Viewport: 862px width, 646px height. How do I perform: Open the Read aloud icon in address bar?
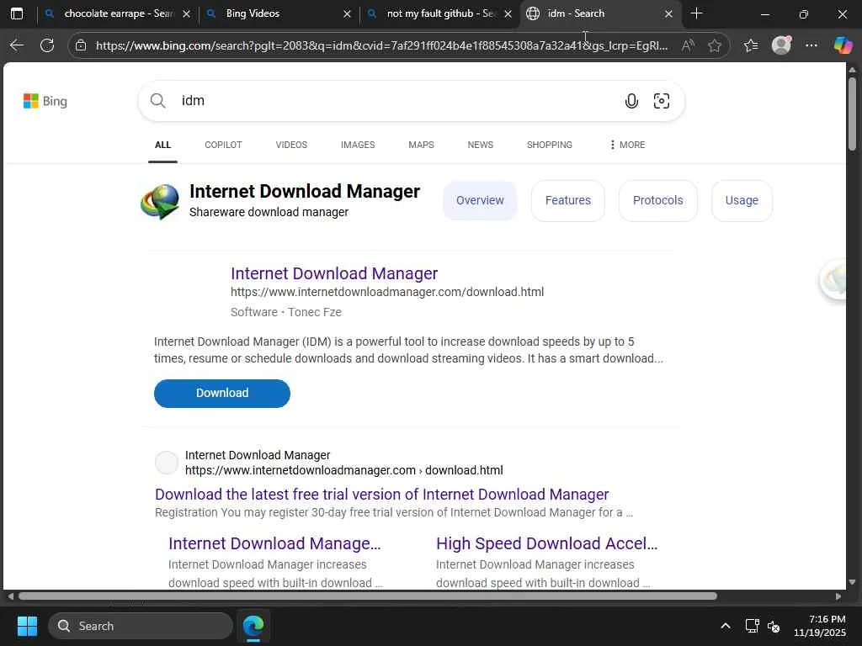[688, 45]
